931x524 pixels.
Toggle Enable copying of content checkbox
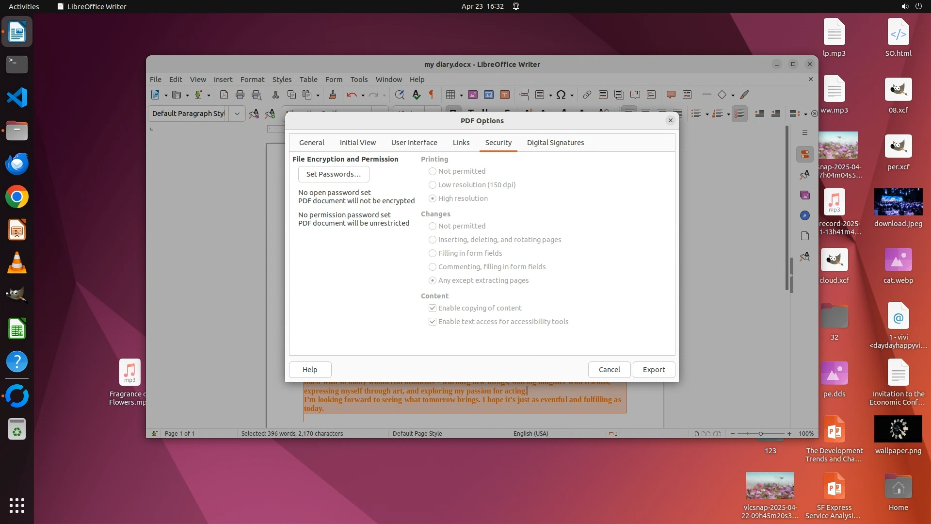click(433, 308)
